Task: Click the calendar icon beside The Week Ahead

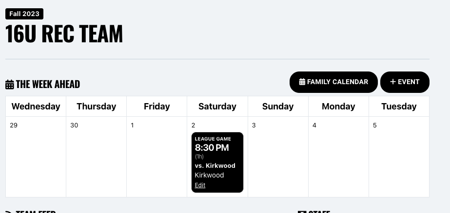Action: tap(10, 85)
